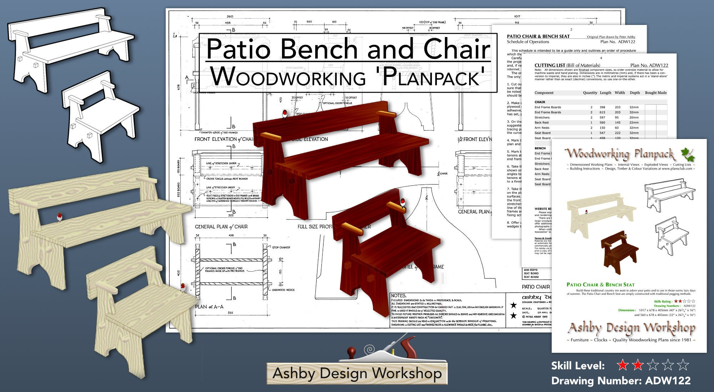Click the 'GENERAL PLAN of CHAIR' drawing label
This screenshot has width=714, height=392.
point(221,227)
